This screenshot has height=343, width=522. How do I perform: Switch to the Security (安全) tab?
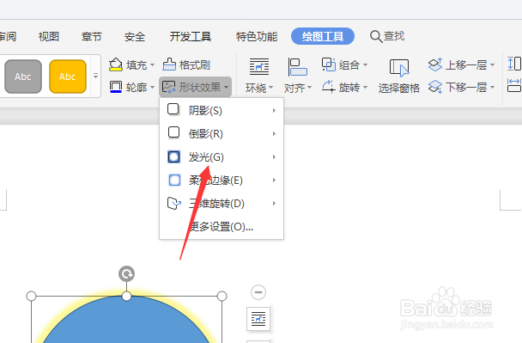(135, 36)
